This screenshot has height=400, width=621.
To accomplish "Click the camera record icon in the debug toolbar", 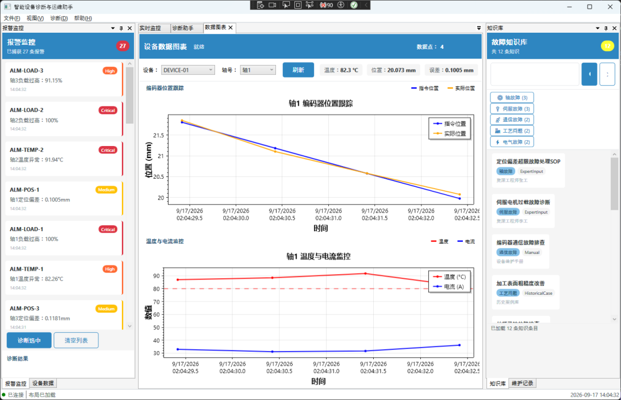I will click(x=273, y=5).
